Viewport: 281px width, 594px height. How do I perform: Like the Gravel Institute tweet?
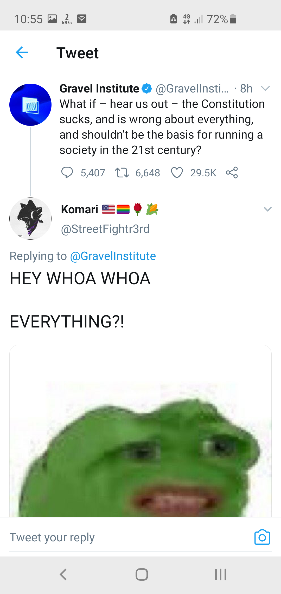coord(177,173)
